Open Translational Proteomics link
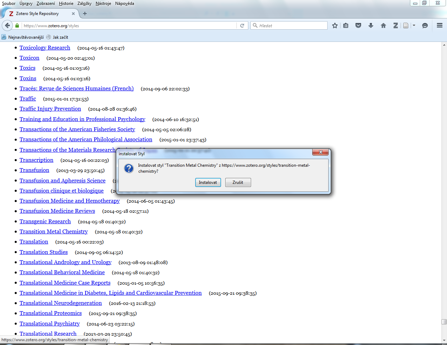The width and height of the screenshot is (447, 345). [51, 313]
